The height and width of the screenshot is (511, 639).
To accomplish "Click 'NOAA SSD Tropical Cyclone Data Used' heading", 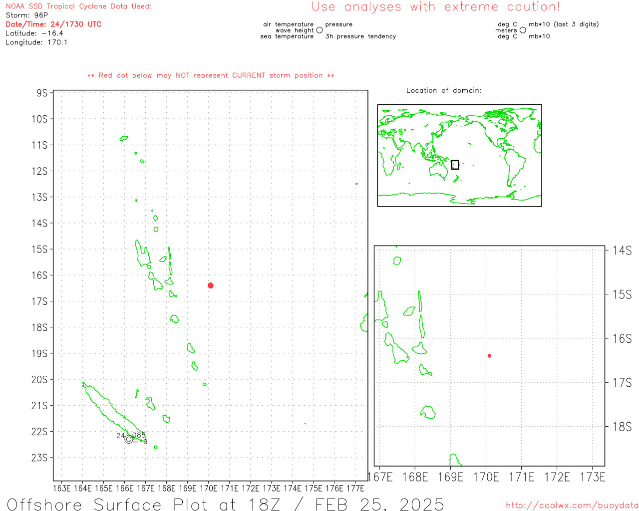I will tap(78, 6).
